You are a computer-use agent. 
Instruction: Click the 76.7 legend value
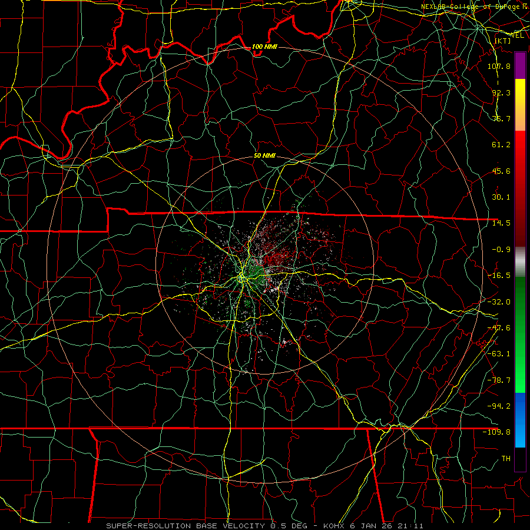point(501,118)
